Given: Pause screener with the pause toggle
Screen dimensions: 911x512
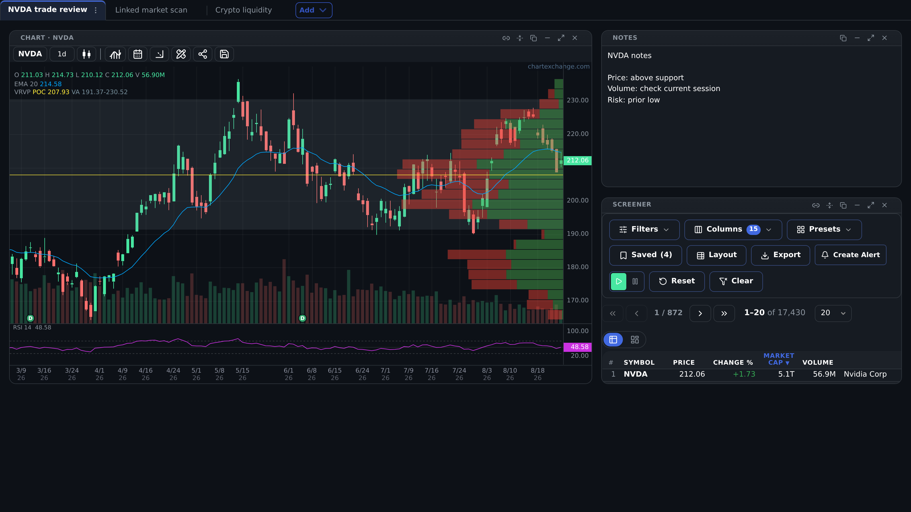Looking at the screenshot, I should click(x=635, y=281).
